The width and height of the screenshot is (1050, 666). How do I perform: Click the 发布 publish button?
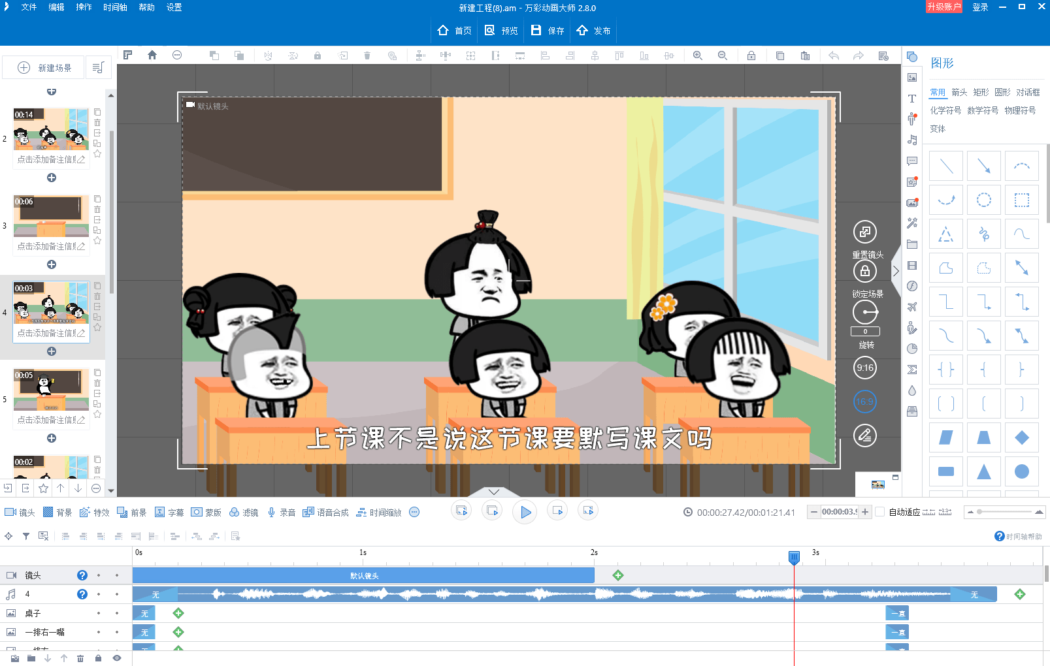593,31
